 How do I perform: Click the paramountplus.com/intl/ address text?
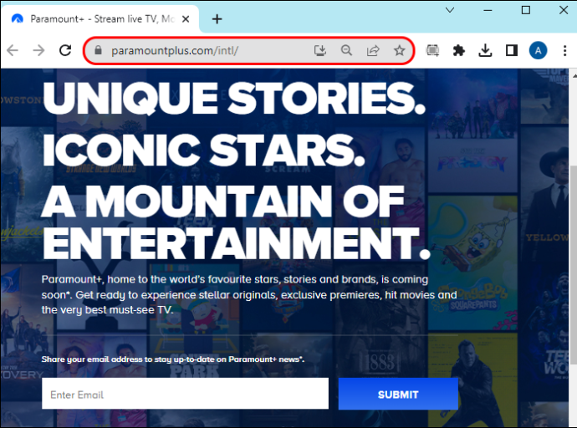click(x=175, y=50)
